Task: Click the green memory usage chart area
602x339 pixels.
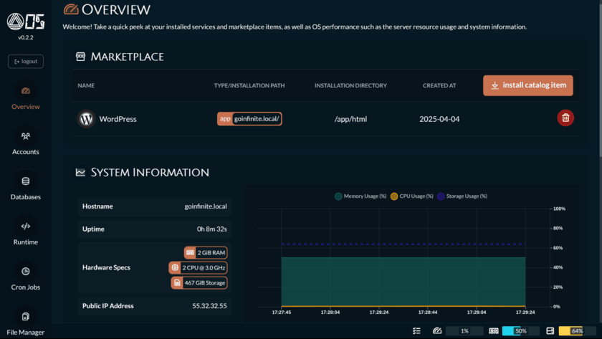Action: (403, 282)
